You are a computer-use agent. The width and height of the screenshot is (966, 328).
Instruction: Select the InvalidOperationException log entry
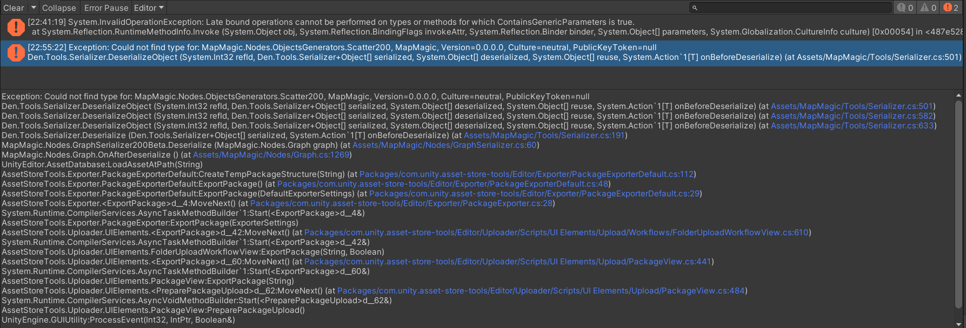[481, 27]
